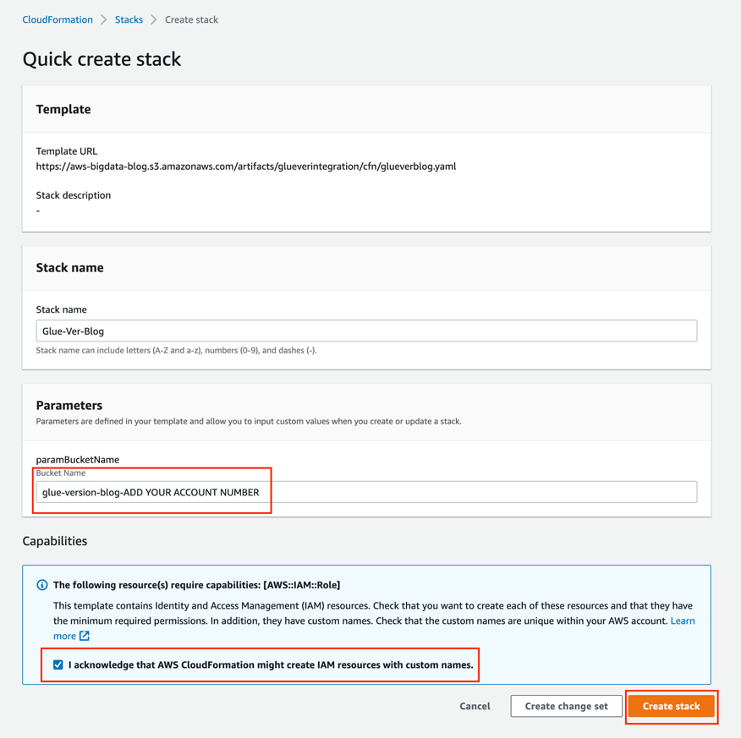Click the orange Create stack button
This screenshot has width=741, height=738.
tap(671, 706)
